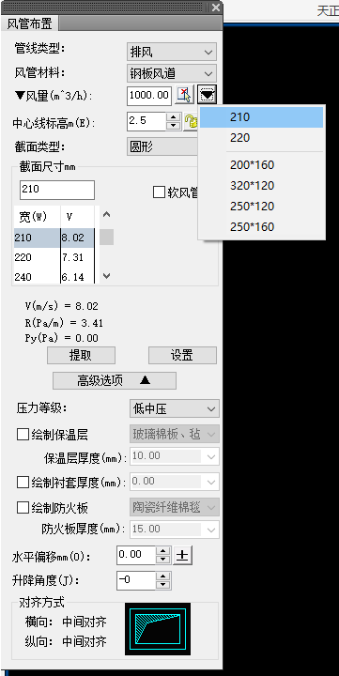The width and height of the screenshot is (339, 676).
Task: Click the Py(Pa) = 0.00 readout
Action: click(x=62, y=338)
